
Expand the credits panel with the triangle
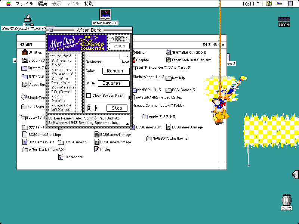(x=127, y=124)
